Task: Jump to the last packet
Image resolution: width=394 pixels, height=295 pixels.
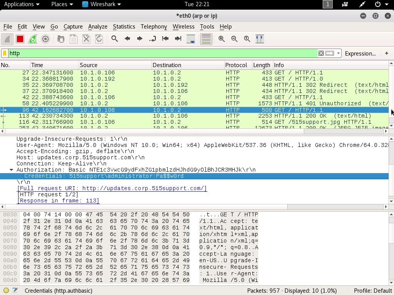Action: (178, 39)
